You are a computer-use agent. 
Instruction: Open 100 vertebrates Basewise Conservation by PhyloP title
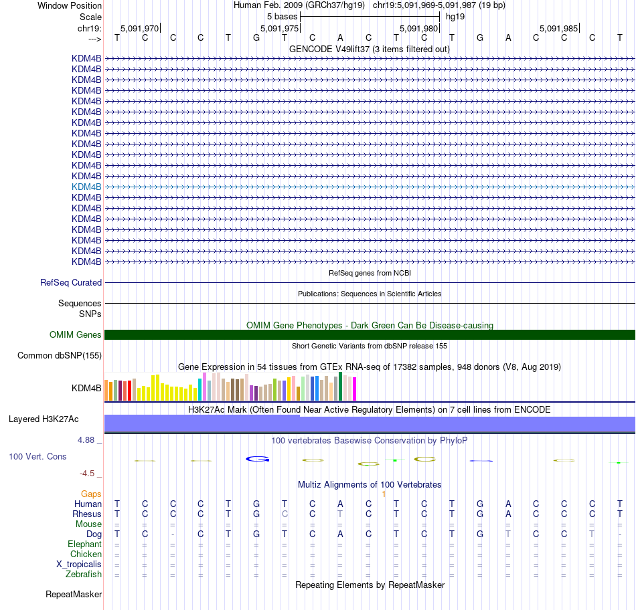pos(370,441)
